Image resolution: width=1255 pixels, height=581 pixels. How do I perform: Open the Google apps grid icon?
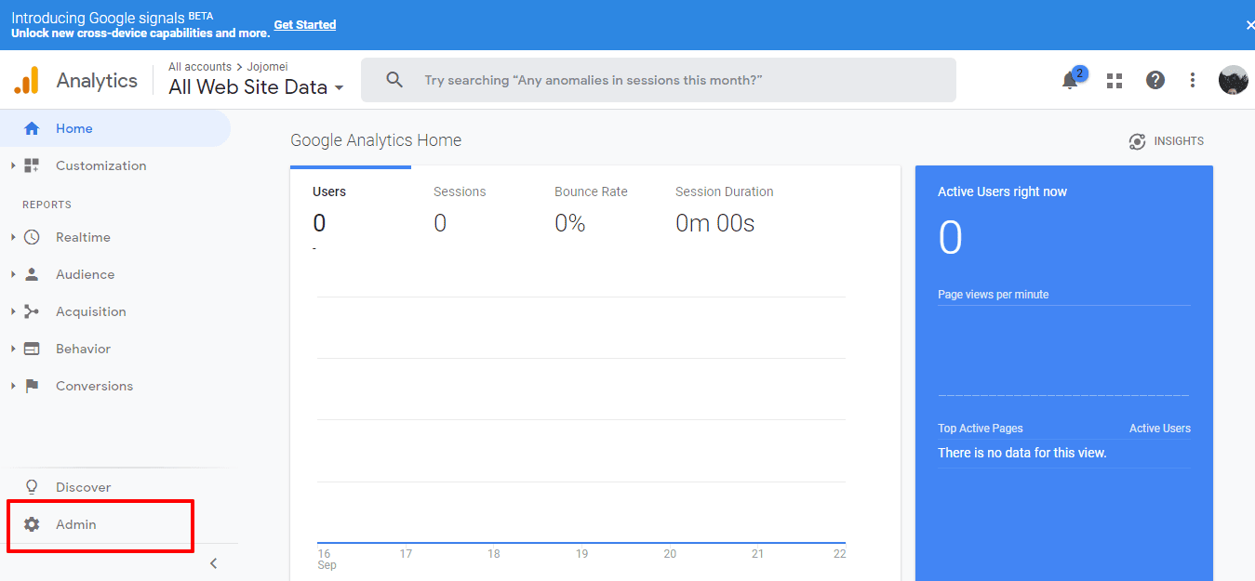point(1115,81)
